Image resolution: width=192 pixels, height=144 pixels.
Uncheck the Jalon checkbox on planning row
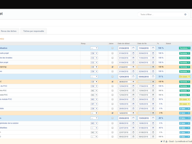[x=112, y=67]
